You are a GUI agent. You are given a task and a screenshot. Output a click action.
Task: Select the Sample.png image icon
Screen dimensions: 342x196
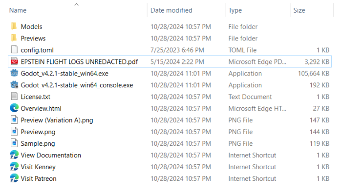[x=14, y=144]
